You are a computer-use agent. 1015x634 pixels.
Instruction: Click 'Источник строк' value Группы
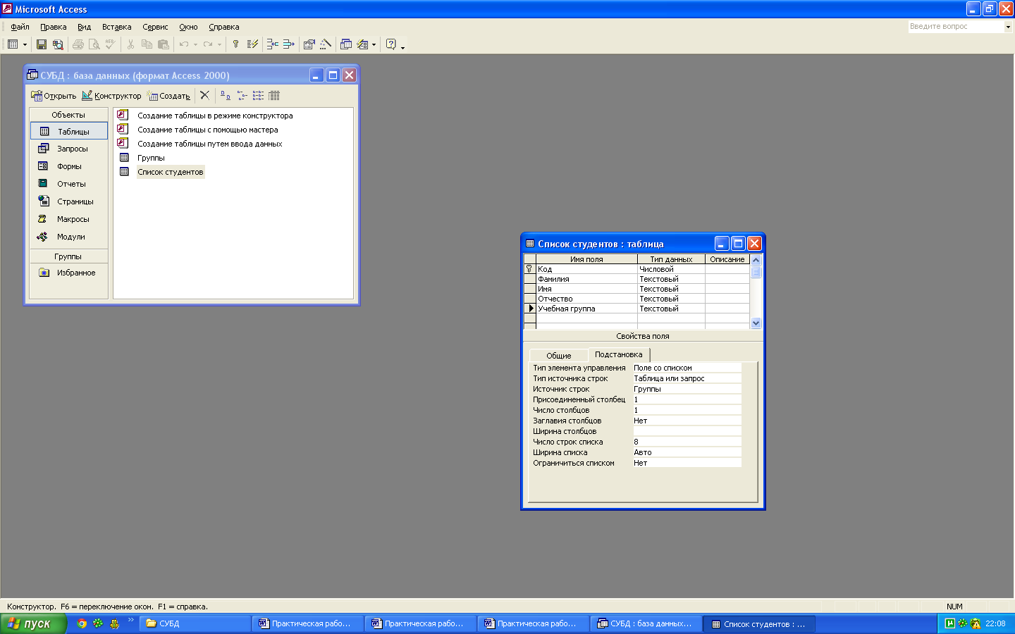(x=687, y=389)
